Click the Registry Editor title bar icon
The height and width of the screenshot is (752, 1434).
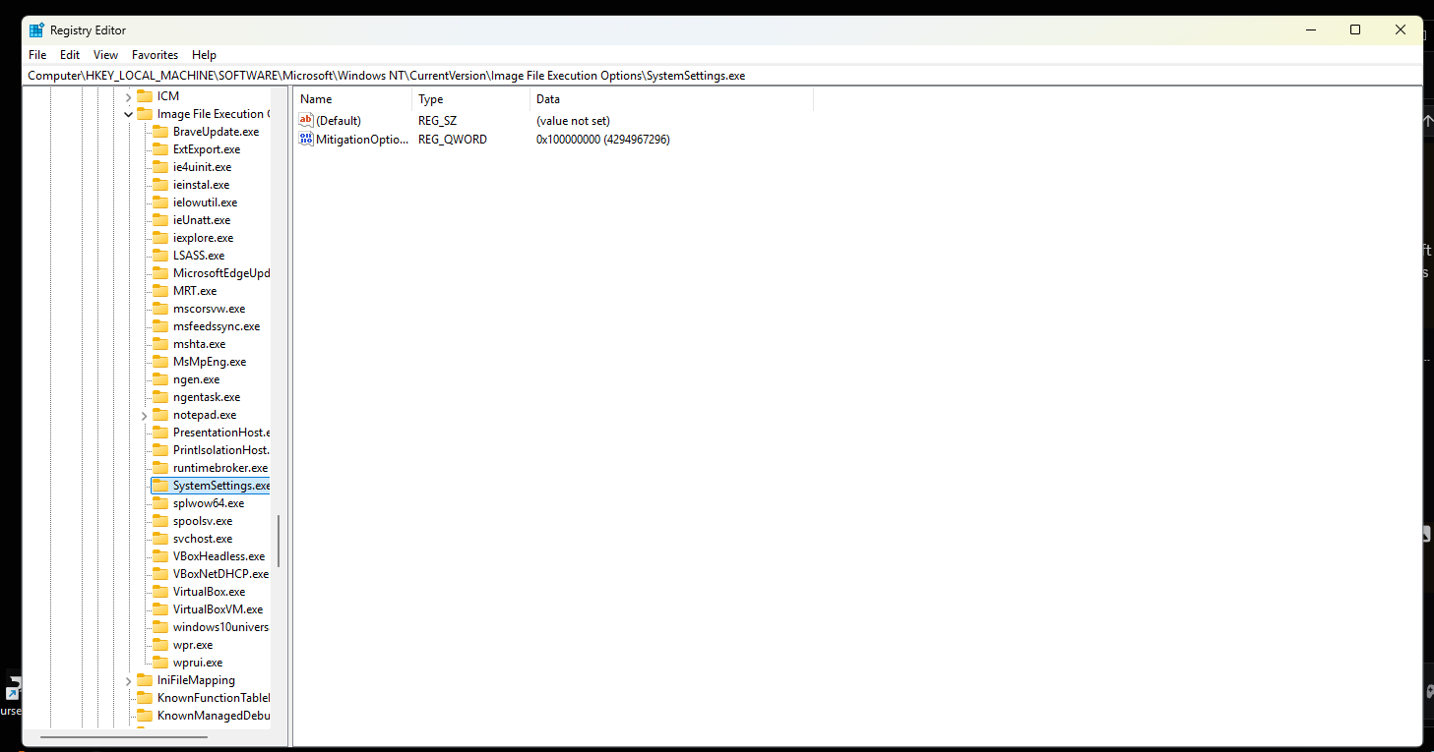point(36,29)
